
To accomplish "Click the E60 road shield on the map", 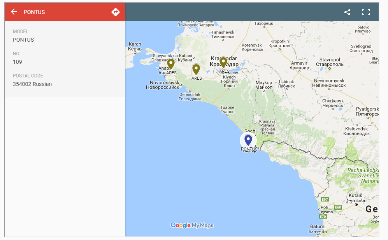I will (x=338, y=207).
